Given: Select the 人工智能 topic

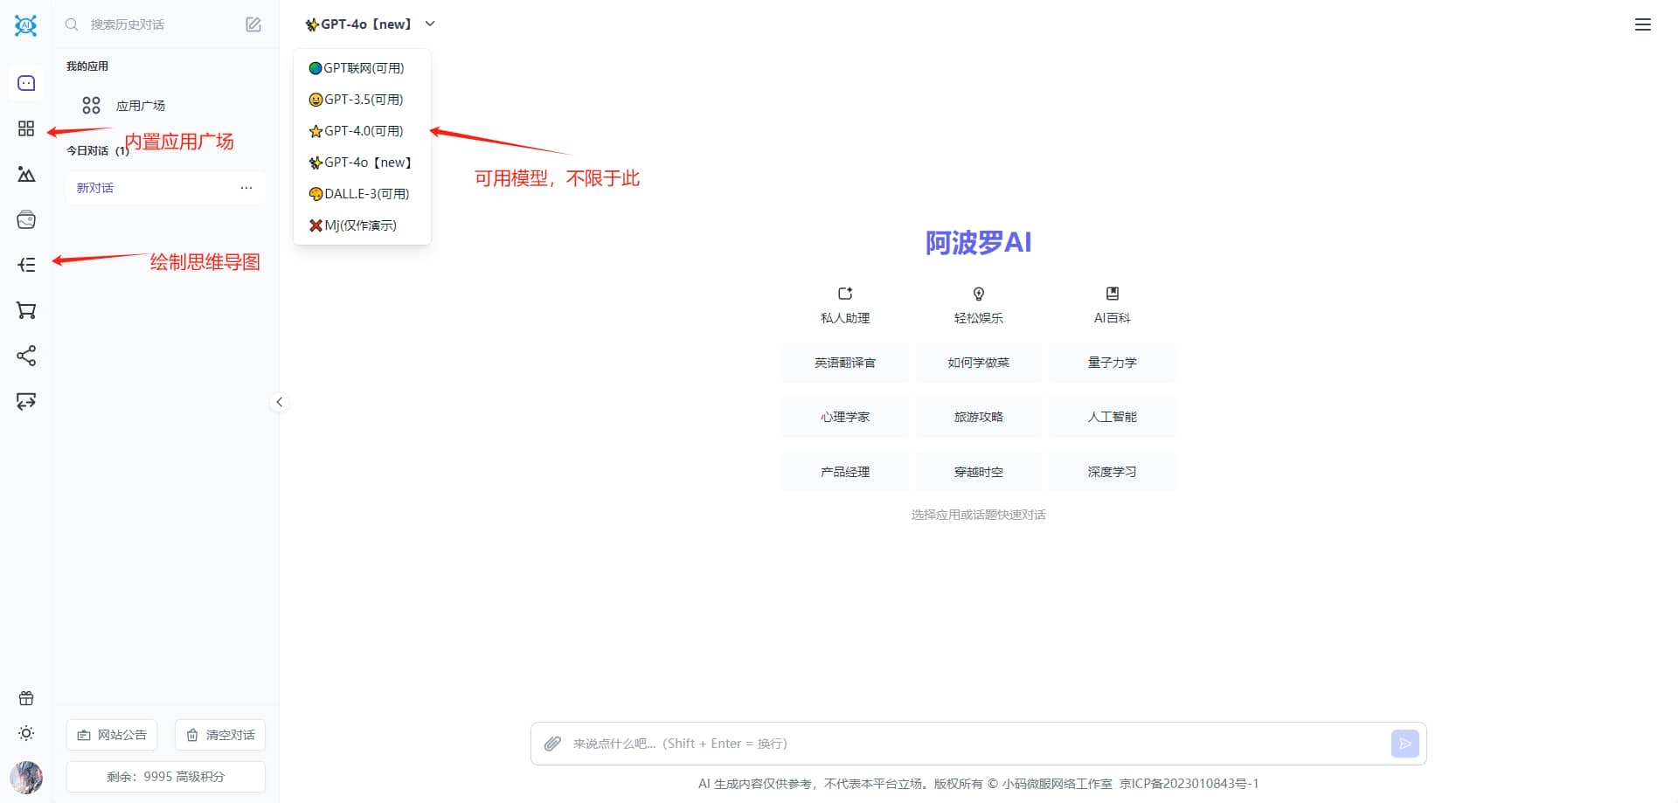Looking at the screenshot, I should click(x=1113, y=417).
